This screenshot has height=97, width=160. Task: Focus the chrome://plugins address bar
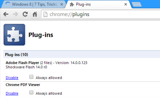(101, 14)
